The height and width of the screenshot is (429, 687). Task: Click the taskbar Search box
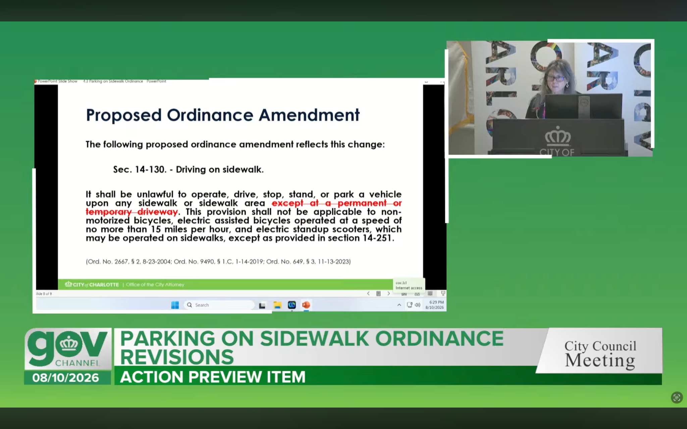(219, 305)
